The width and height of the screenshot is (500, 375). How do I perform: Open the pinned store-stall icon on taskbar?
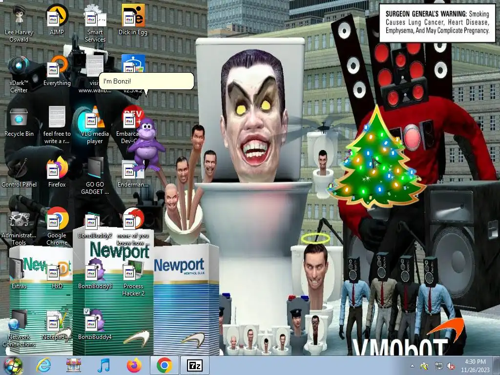(x=74, y=365)
